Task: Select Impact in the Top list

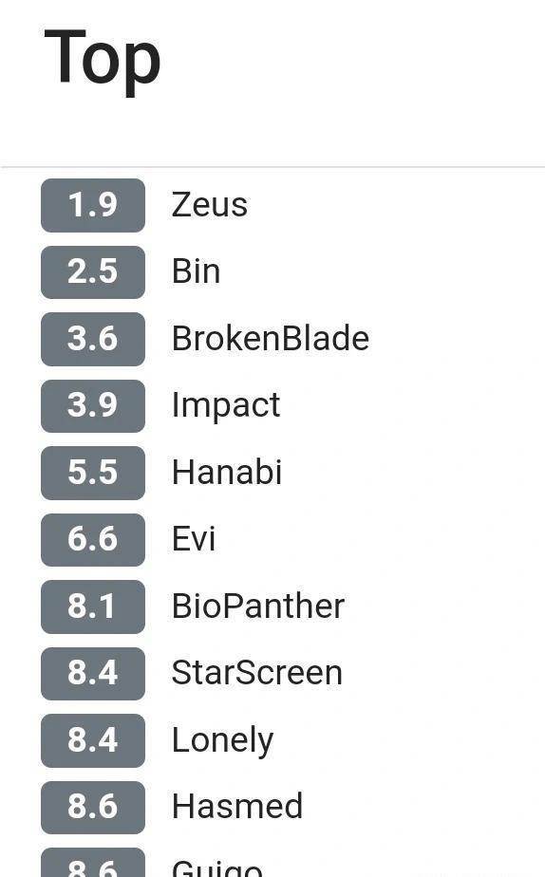Action: (225, 405)
